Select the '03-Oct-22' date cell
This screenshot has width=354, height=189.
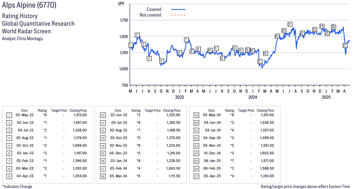(x=25, y=146)
